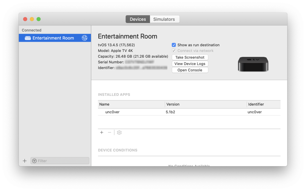Click the plus icon at the sidebar bottom
Screen dimensions: 306x191
click(25, 161)
